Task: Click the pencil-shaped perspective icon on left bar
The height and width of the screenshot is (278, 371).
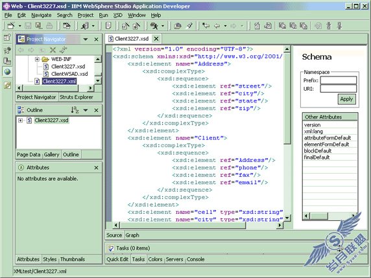Action: pyautogui.click(x=7, y=85)
